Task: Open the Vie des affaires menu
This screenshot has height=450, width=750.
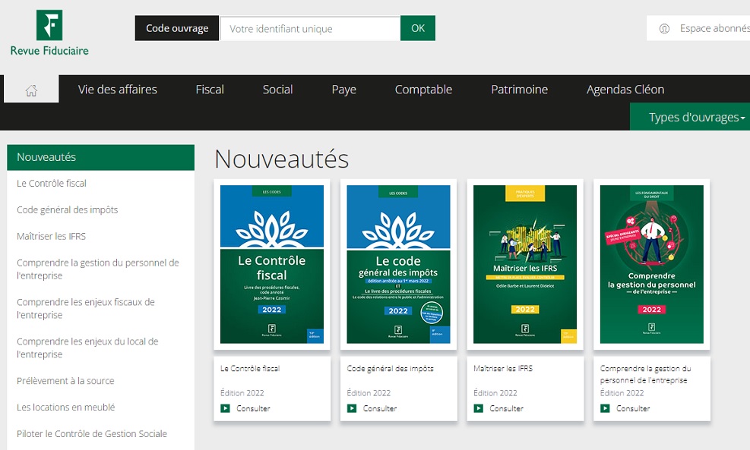Action: pyautogui.click(x=118, y=90)
